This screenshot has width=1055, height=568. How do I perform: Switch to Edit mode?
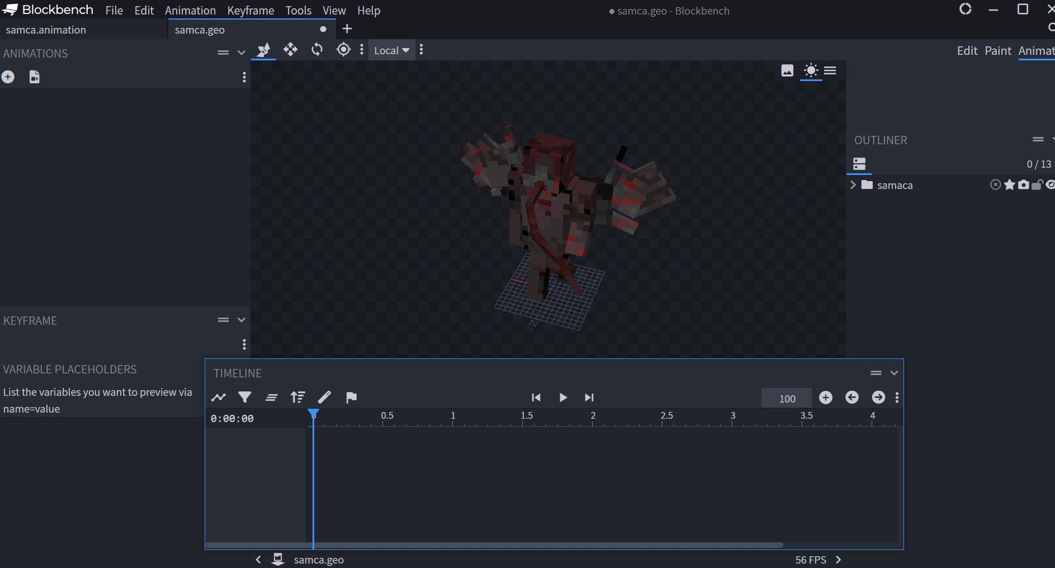967,51
